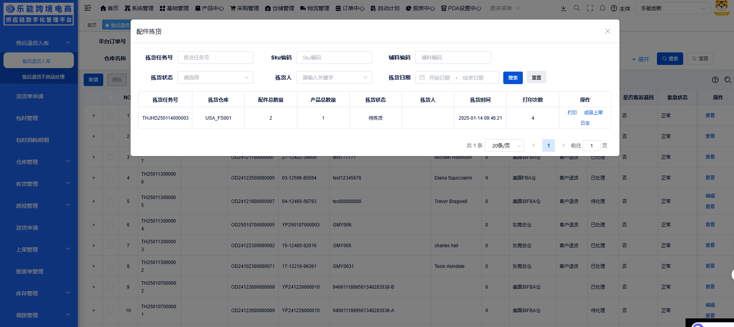This screenshot has height=327, width=734.
Task: Click the calendar icon in 拣货日期 field
Action: [422, 78]
